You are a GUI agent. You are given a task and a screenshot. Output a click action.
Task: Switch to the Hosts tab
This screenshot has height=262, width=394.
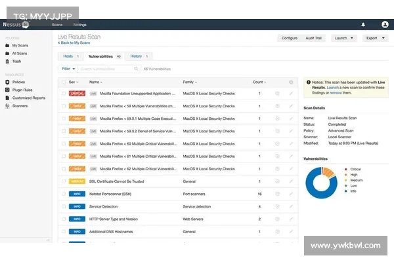tap(71, 56)
